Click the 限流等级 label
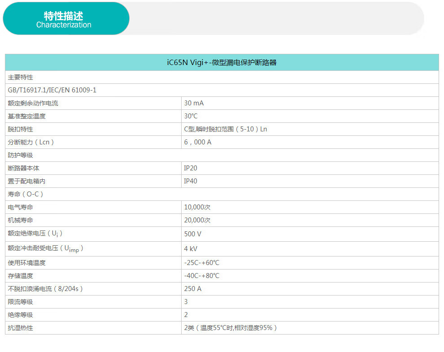This screenshot has height=352, width=444. pyautogui.click(x=20, y=302)
